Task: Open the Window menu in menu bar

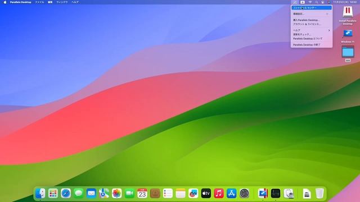Action: [62, 2]
